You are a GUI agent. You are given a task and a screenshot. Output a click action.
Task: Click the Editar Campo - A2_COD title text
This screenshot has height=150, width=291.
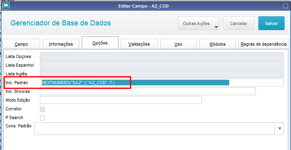tap(144, 6)
